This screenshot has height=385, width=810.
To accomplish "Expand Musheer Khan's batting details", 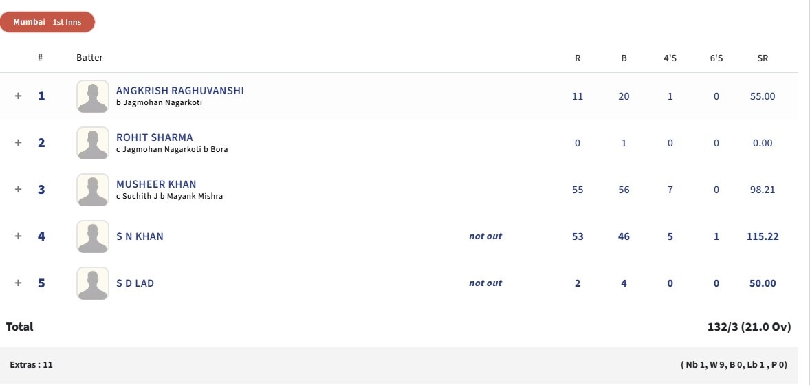I will (19, 190).
